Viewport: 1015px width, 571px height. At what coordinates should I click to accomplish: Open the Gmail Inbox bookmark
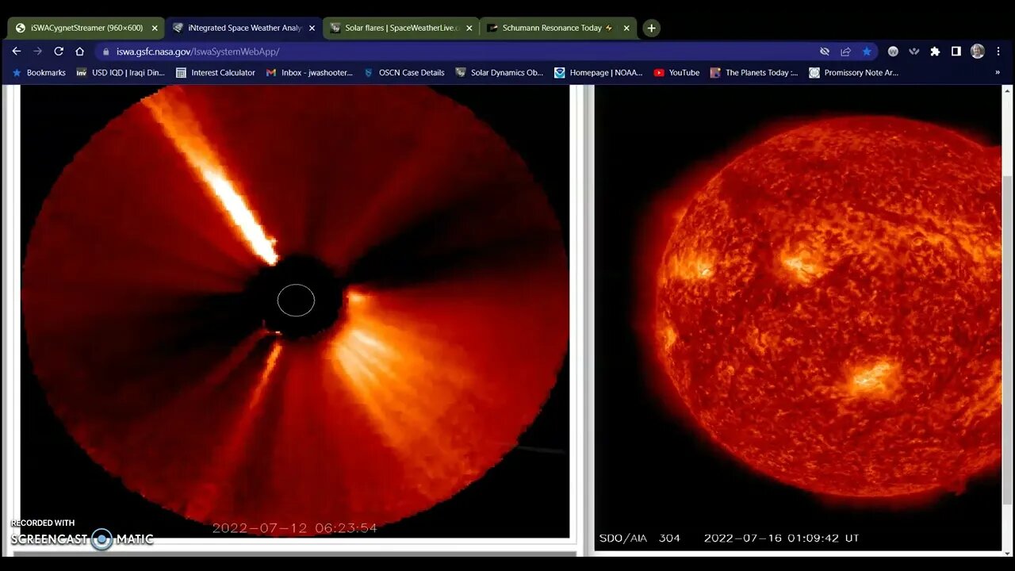(x=309, y=72)
